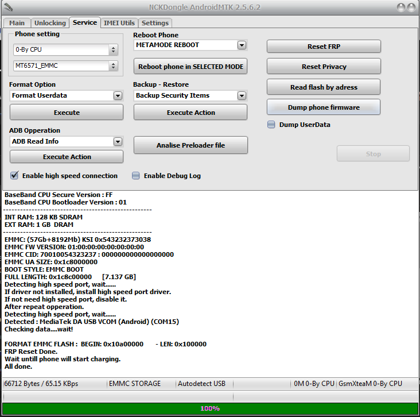
Task: Click Execute Action under ADB Opperation
Action: (67, 157)
